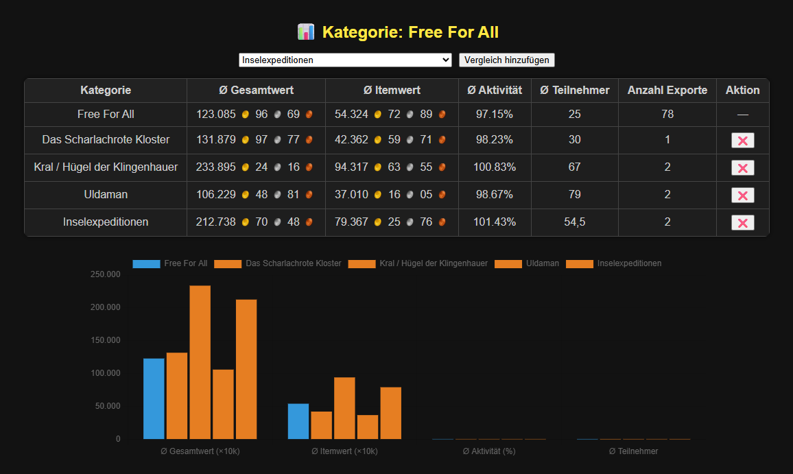Click the X icon for Inselexpeditionen row
This screenshot has width=793, height=474.
tap(742, 223)
